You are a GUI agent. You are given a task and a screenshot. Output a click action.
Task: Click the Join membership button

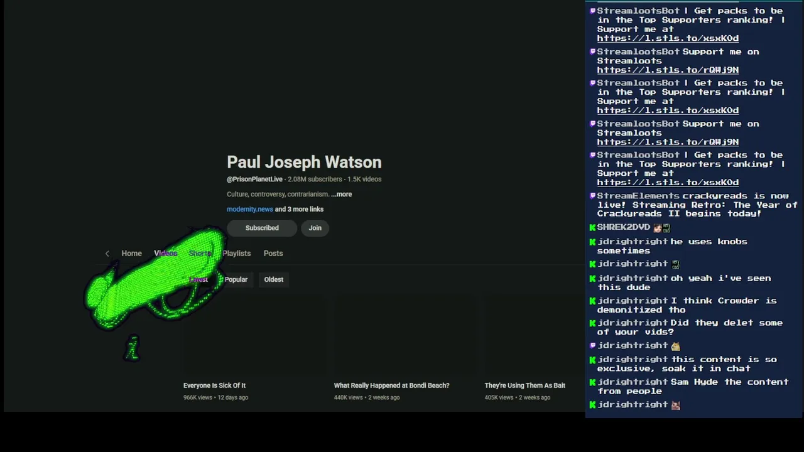coord(315,228)
